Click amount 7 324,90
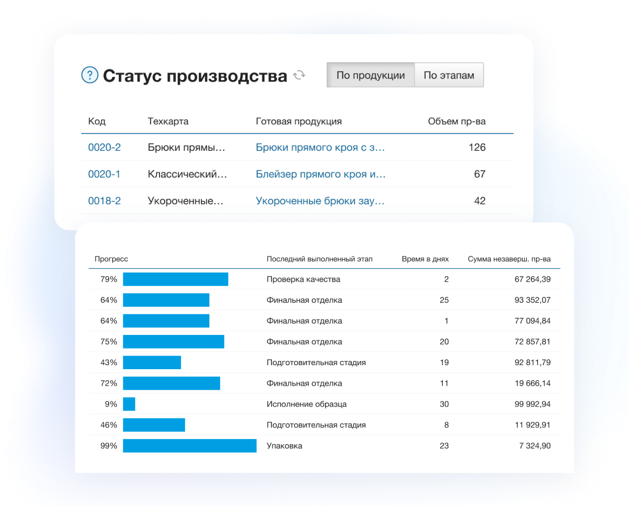This screenshot has width=629, height=506. [x=535, y=446]
